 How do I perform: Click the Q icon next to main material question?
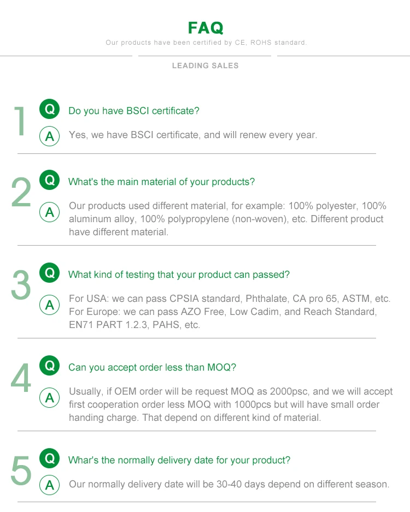coord(49,180)
